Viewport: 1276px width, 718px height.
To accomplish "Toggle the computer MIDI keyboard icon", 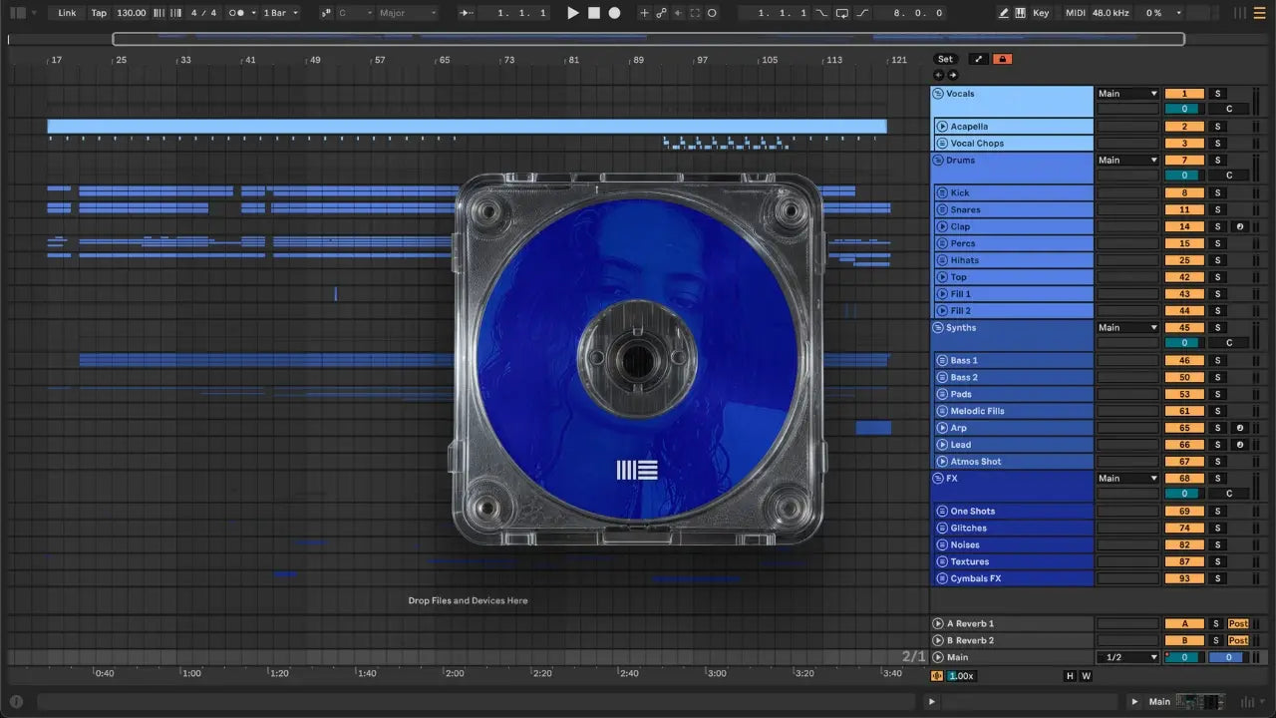I will tap(1020, 13).
